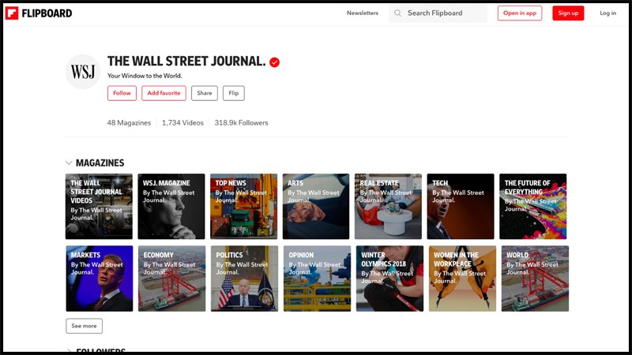Click the Flipboard logo icon

point(12,13)
